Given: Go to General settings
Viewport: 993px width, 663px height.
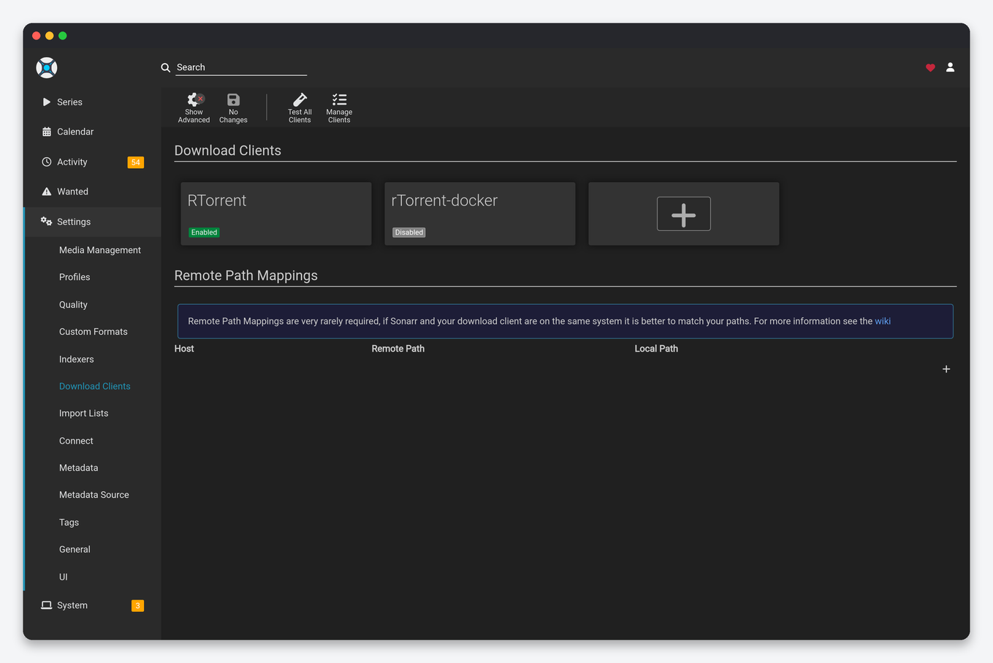Looking at the screenshot, I should pos(75,550).
